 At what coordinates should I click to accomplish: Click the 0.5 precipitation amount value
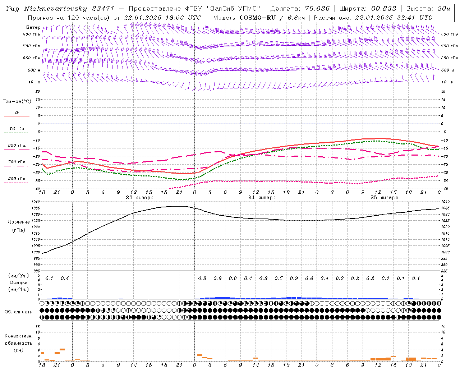[279, 278]
